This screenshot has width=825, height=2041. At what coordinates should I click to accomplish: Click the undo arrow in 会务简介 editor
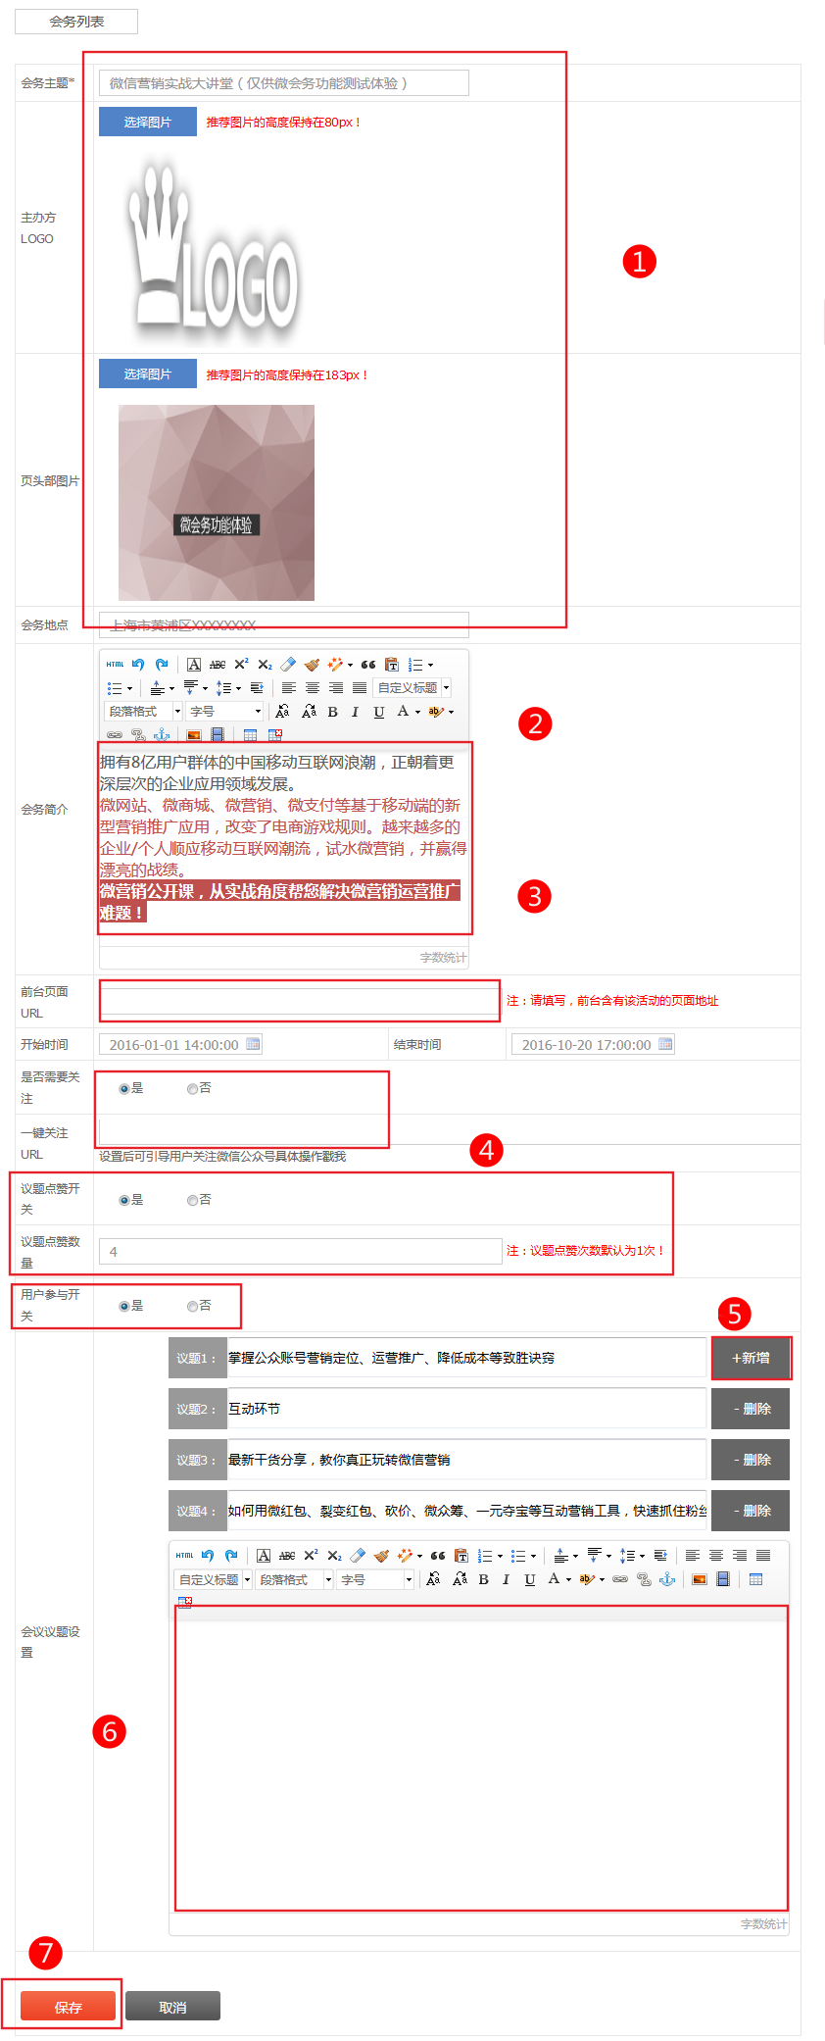pyautogui.click(x=138, y=665)
